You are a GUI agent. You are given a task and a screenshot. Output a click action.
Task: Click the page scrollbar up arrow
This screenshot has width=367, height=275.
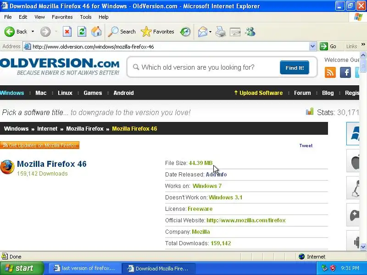coord(363,55)
